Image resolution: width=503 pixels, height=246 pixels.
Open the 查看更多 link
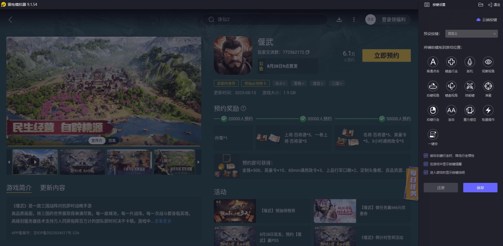click(163, 221)
